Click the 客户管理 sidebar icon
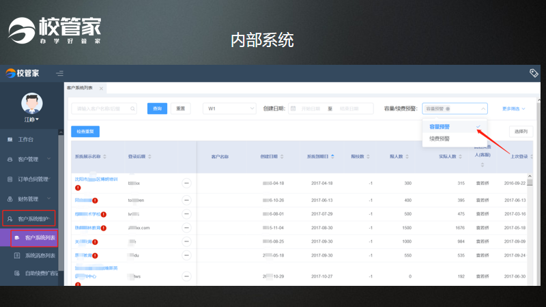Image resolution: width=546 pixels, height=307 pixels. tap(10, 160)
